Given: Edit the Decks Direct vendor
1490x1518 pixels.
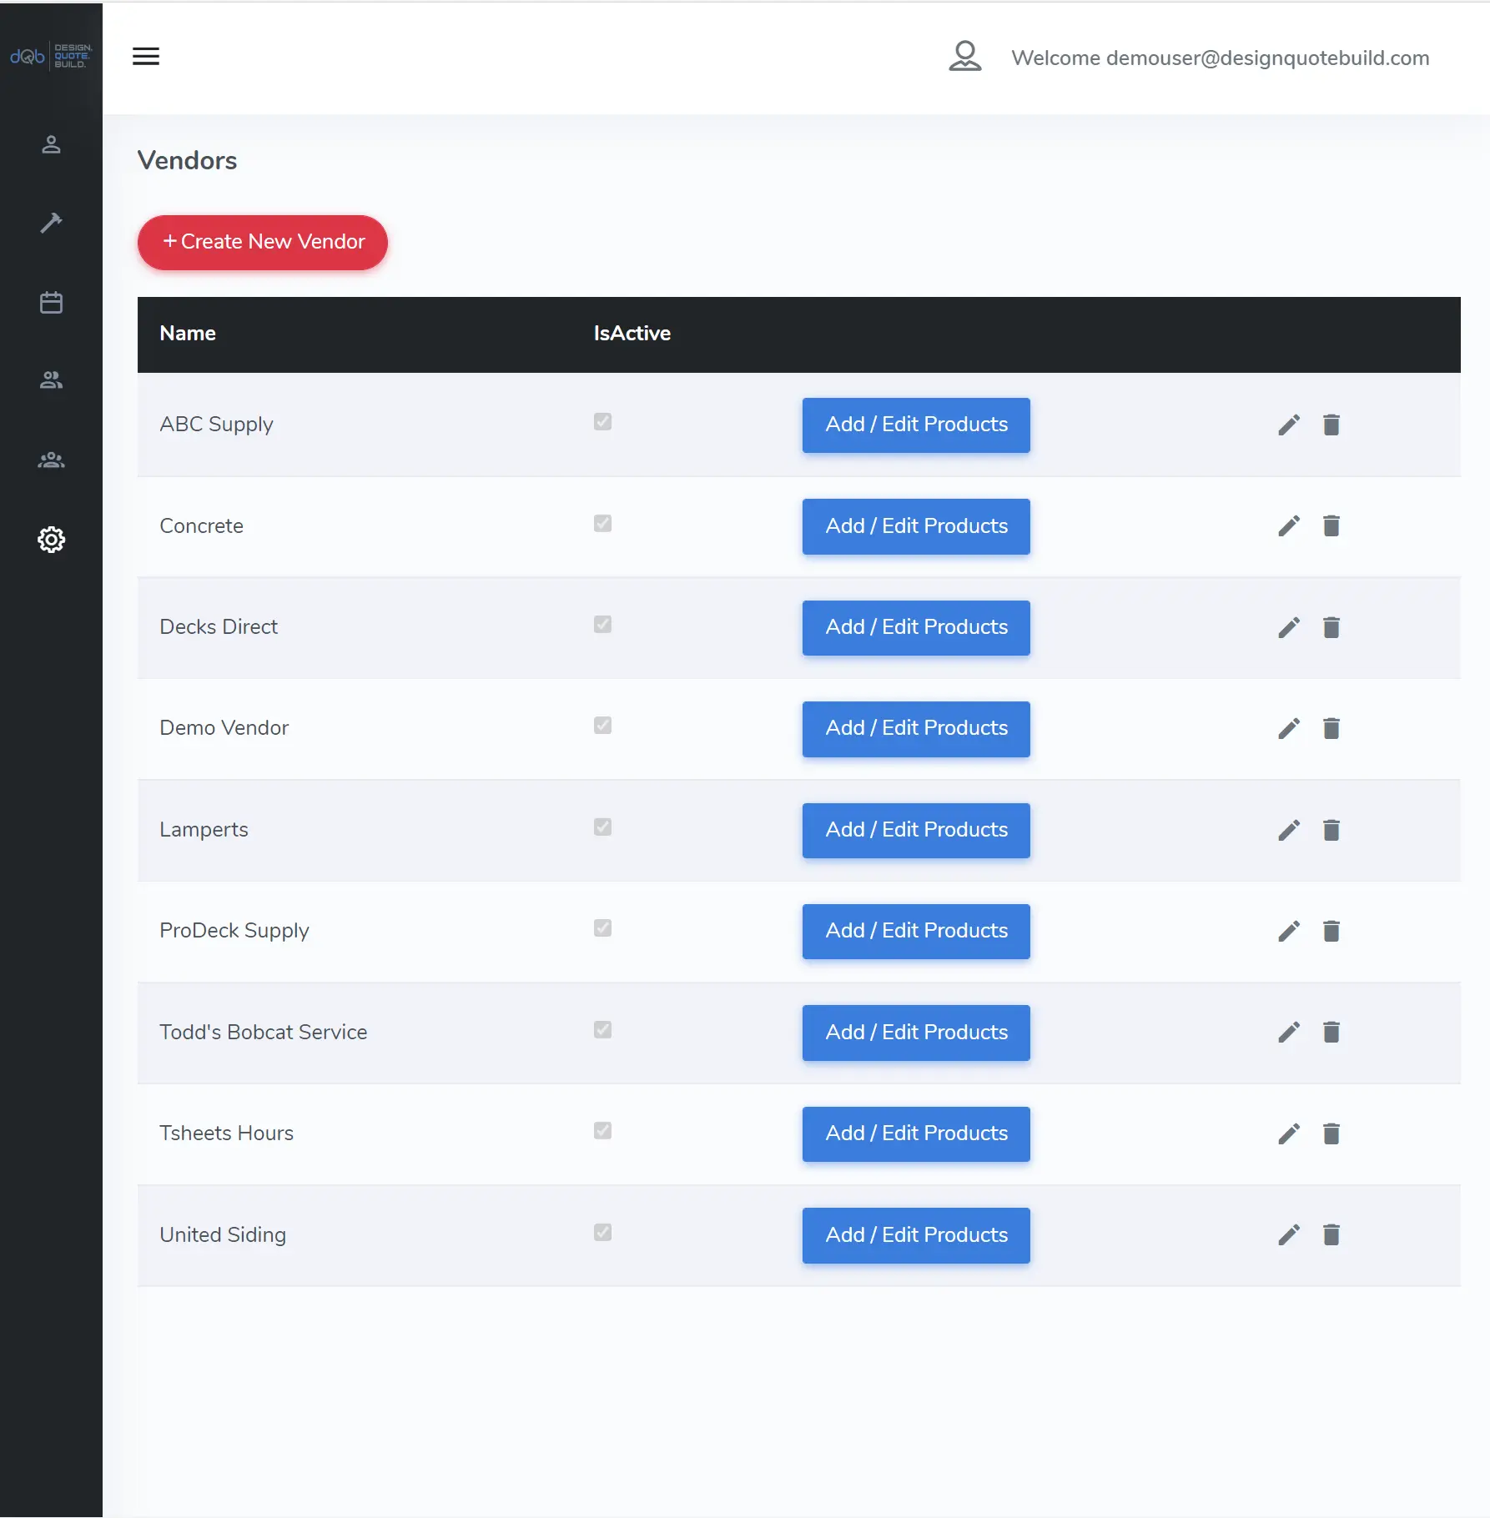Looking at the screenshot, I should tap(1289, 627).
